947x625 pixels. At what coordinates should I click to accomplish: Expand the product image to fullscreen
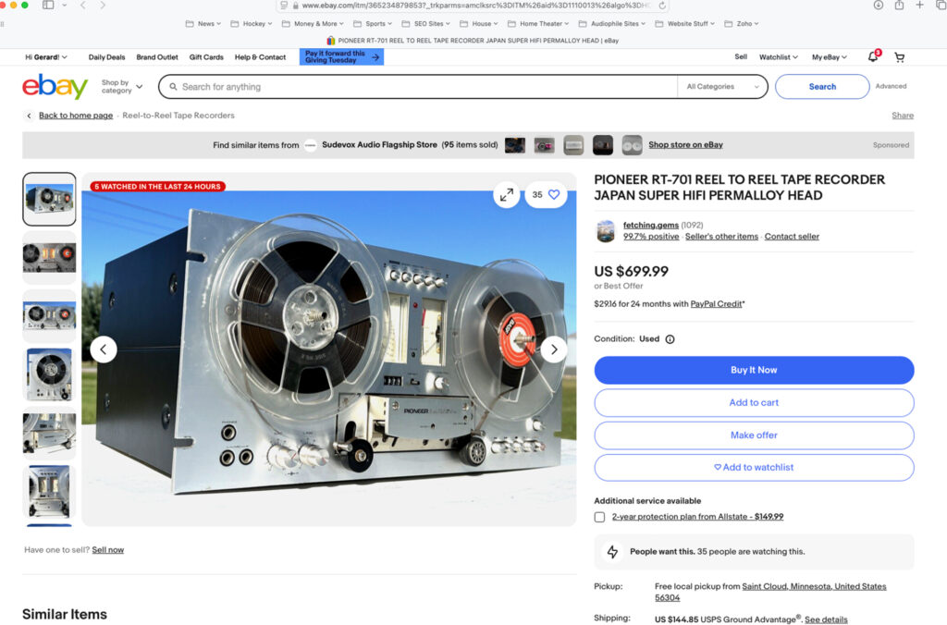click(x=506, y=194)
